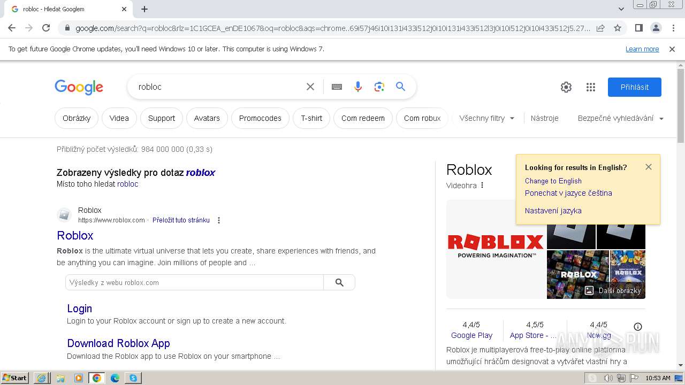
Task: Open more options beside Videohra
Action: 482,186
